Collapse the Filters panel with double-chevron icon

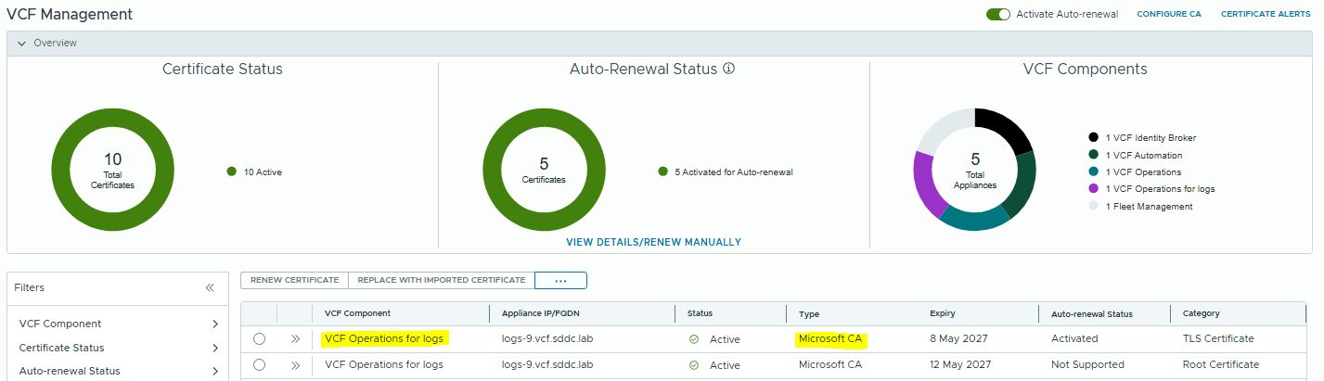[x=210, y=288]
